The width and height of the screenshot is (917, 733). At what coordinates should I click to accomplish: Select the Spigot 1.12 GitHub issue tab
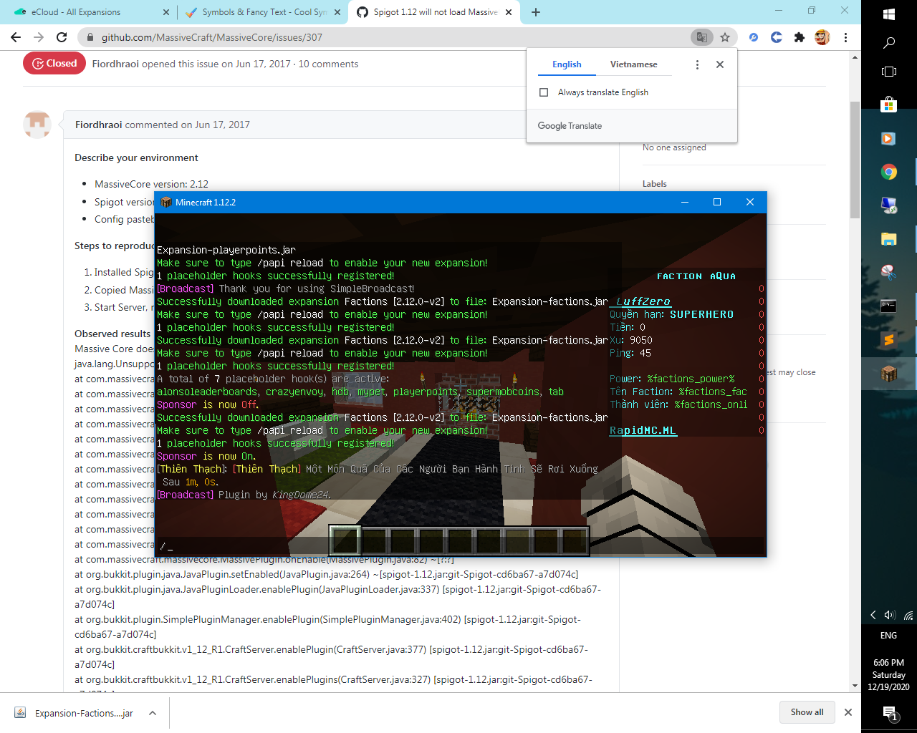tap(435, 12)
